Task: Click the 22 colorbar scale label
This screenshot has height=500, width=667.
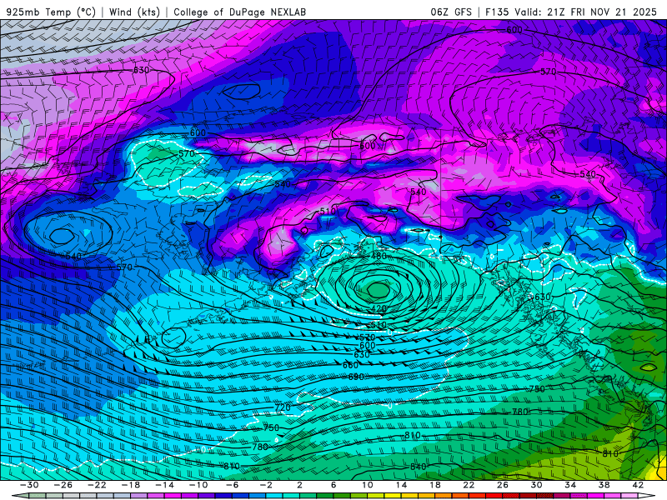Action: click(469, 485)
